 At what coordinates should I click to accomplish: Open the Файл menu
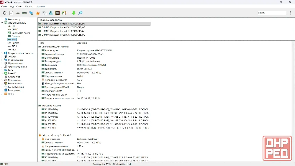(x=4, y=6)
